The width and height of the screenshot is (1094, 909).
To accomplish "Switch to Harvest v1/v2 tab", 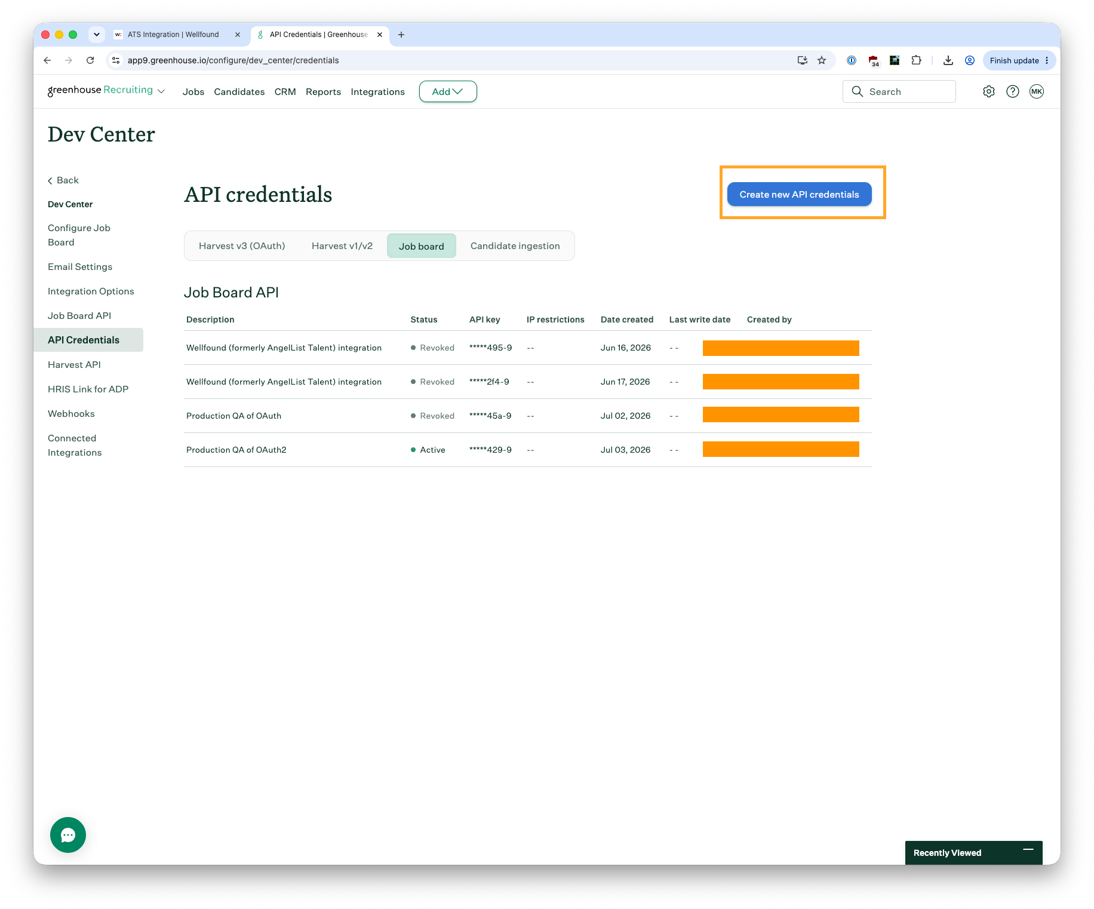I will tap(342, 246).
